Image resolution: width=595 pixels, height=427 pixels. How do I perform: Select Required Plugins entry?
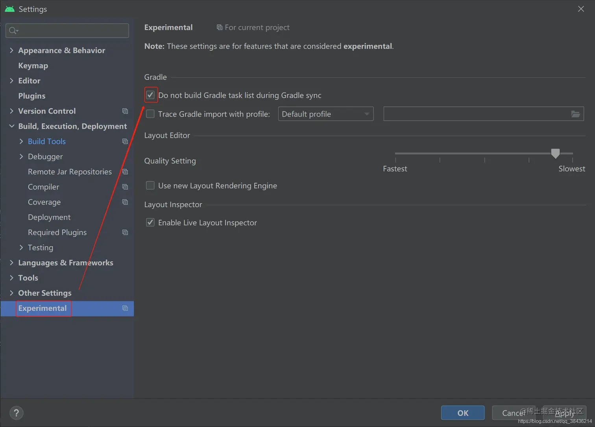pyautogui.click(x=57, y=232)
